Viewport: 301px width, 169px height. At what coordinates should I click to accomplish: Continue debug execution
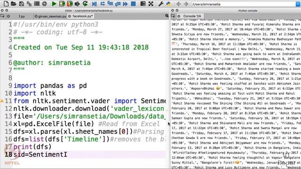coord(125,4)
